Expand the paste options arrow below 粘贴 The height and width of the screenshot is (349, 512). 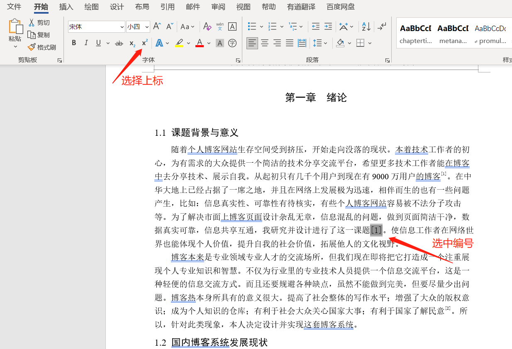[15, 46]
